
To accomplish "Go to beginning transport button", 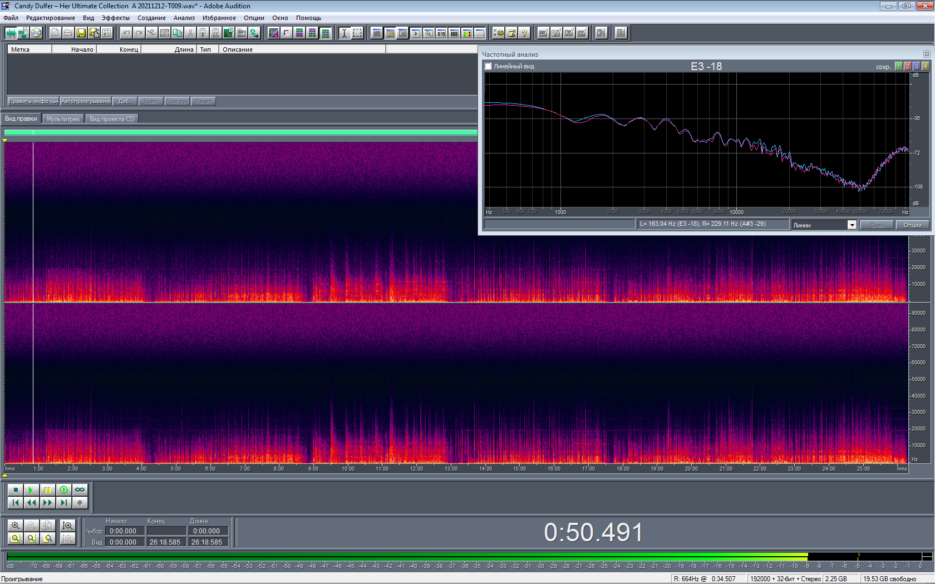I will (x=16, y=503).
